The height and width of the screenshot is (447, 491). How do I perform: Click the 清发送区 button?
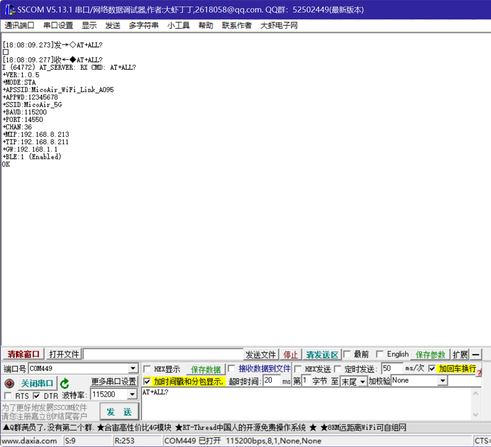pos(322,355)
